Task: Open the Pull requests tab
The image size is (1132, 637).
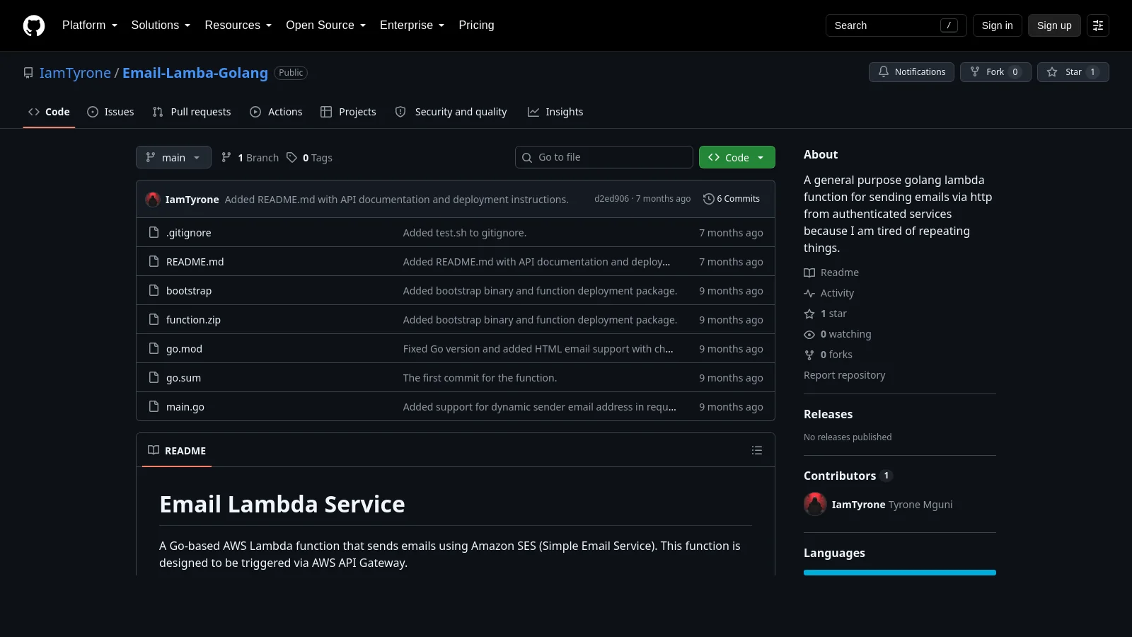Action: pyautogui.click(x=192, y=112)
